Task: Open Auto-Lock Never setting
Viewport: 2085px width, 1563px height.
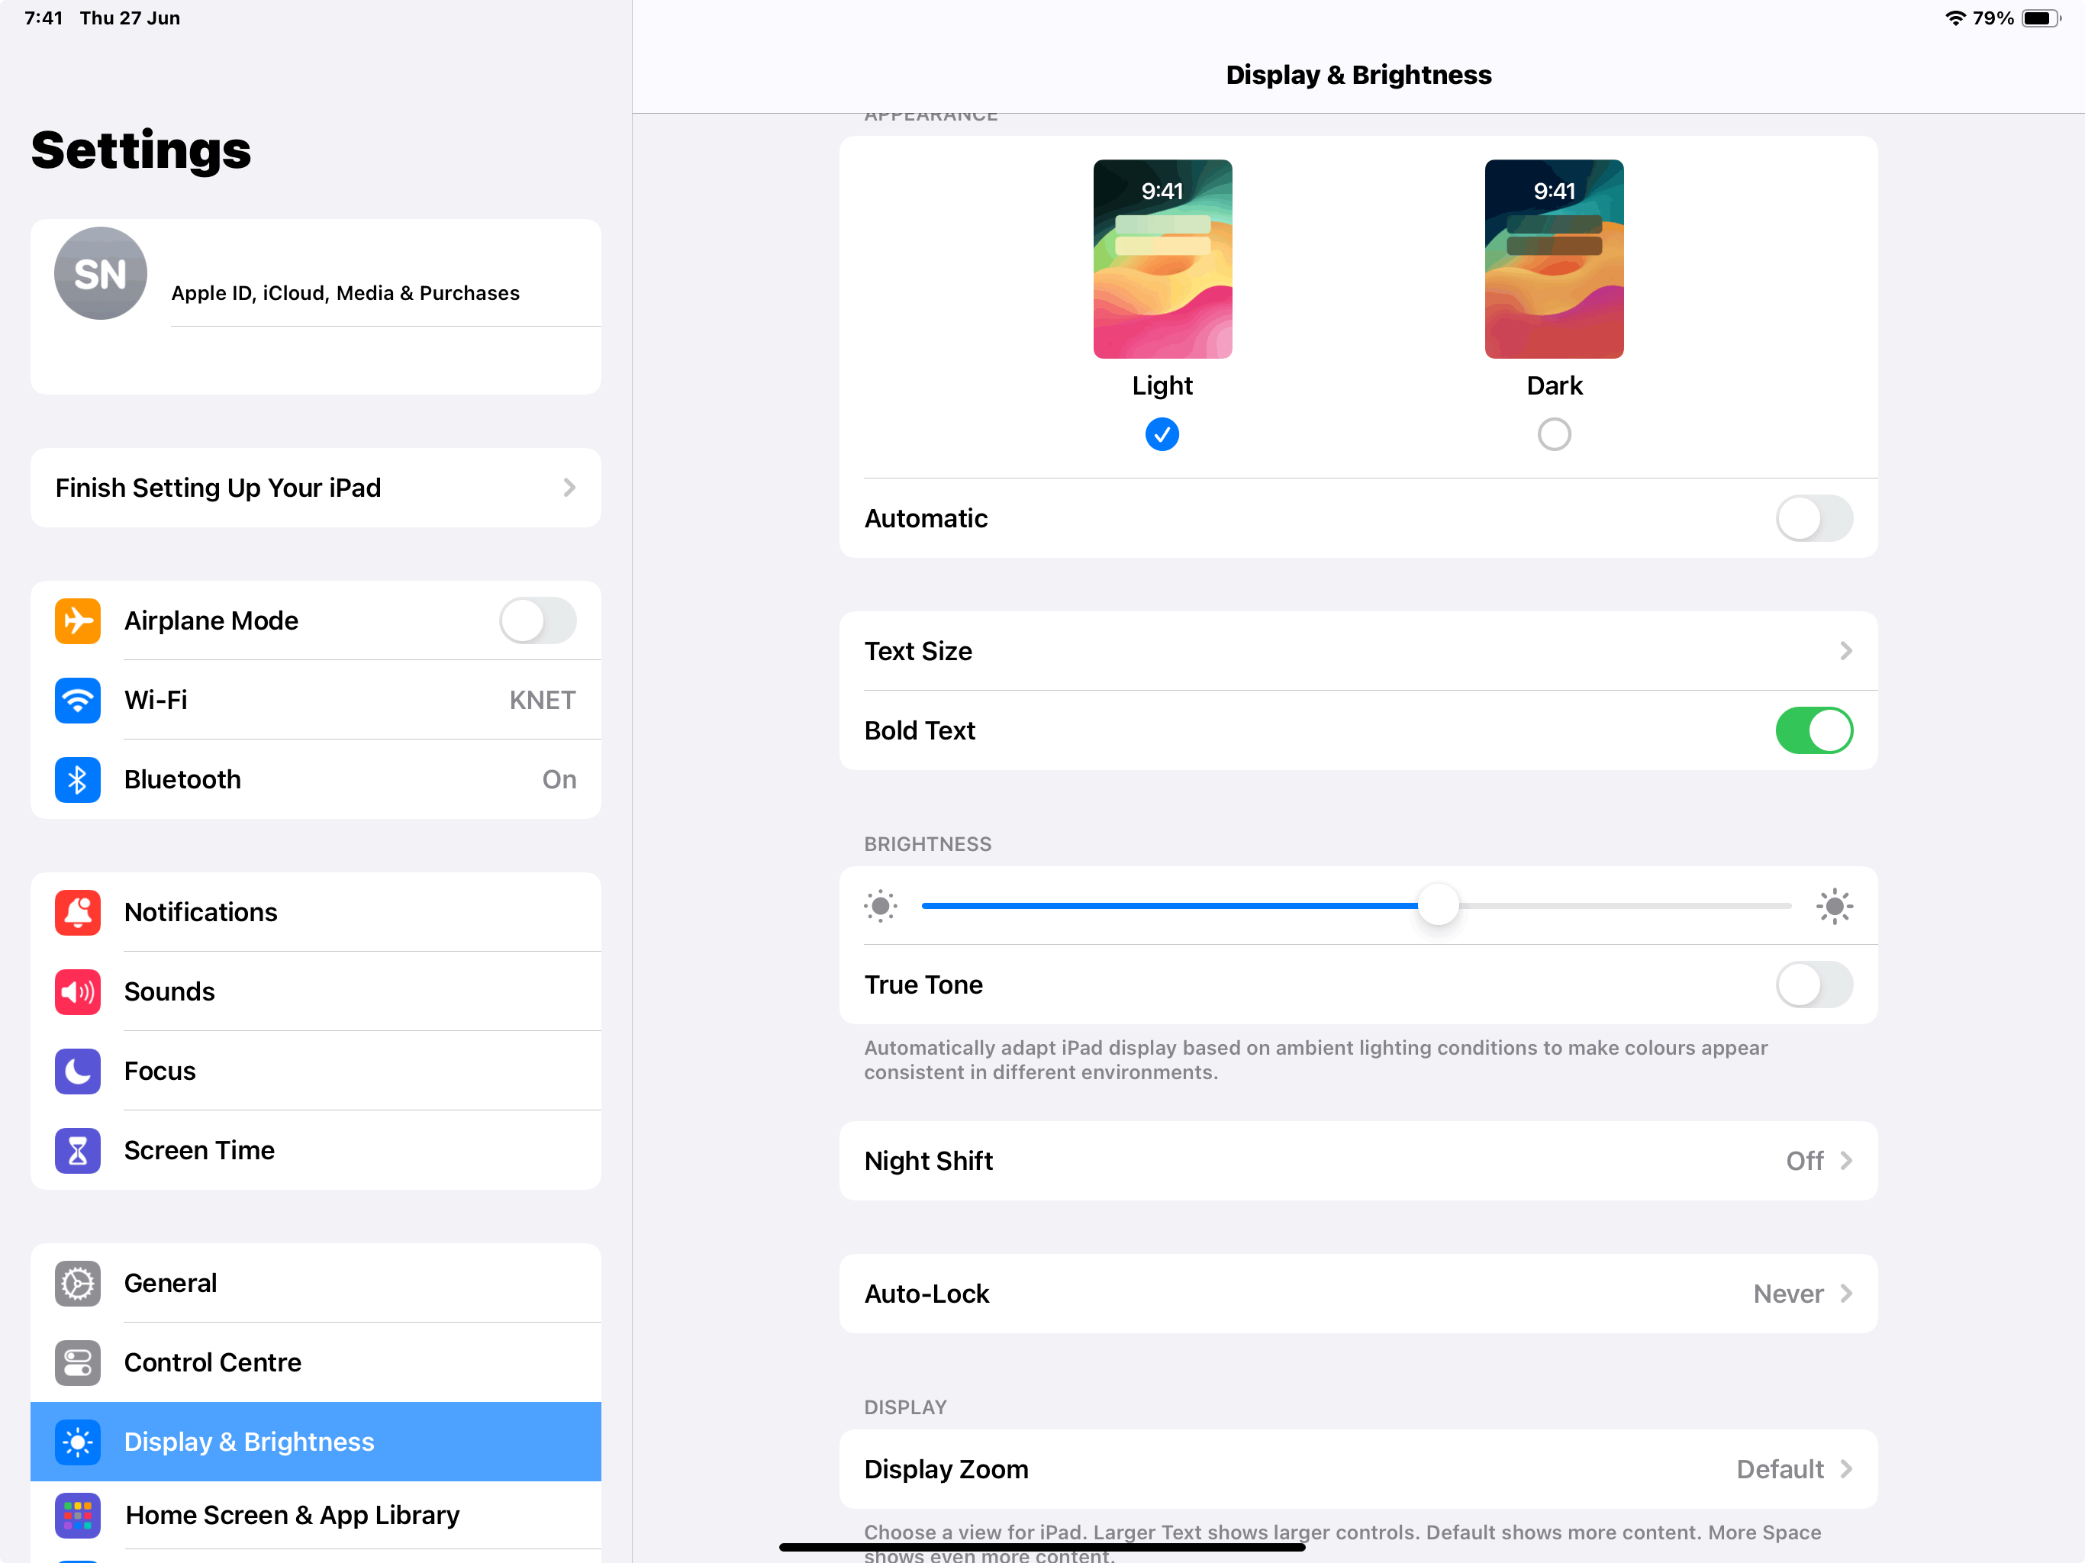Action: pyautogui.click(x=1358, y=1294)
